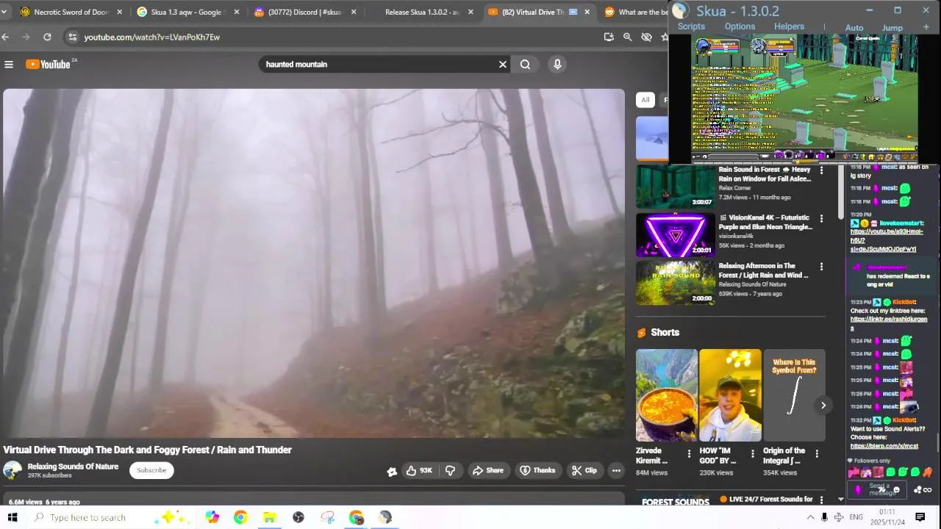Switch to Necrotic Sword of Doom tab
This screenshot has height=529, width=941.
[71, 12]
